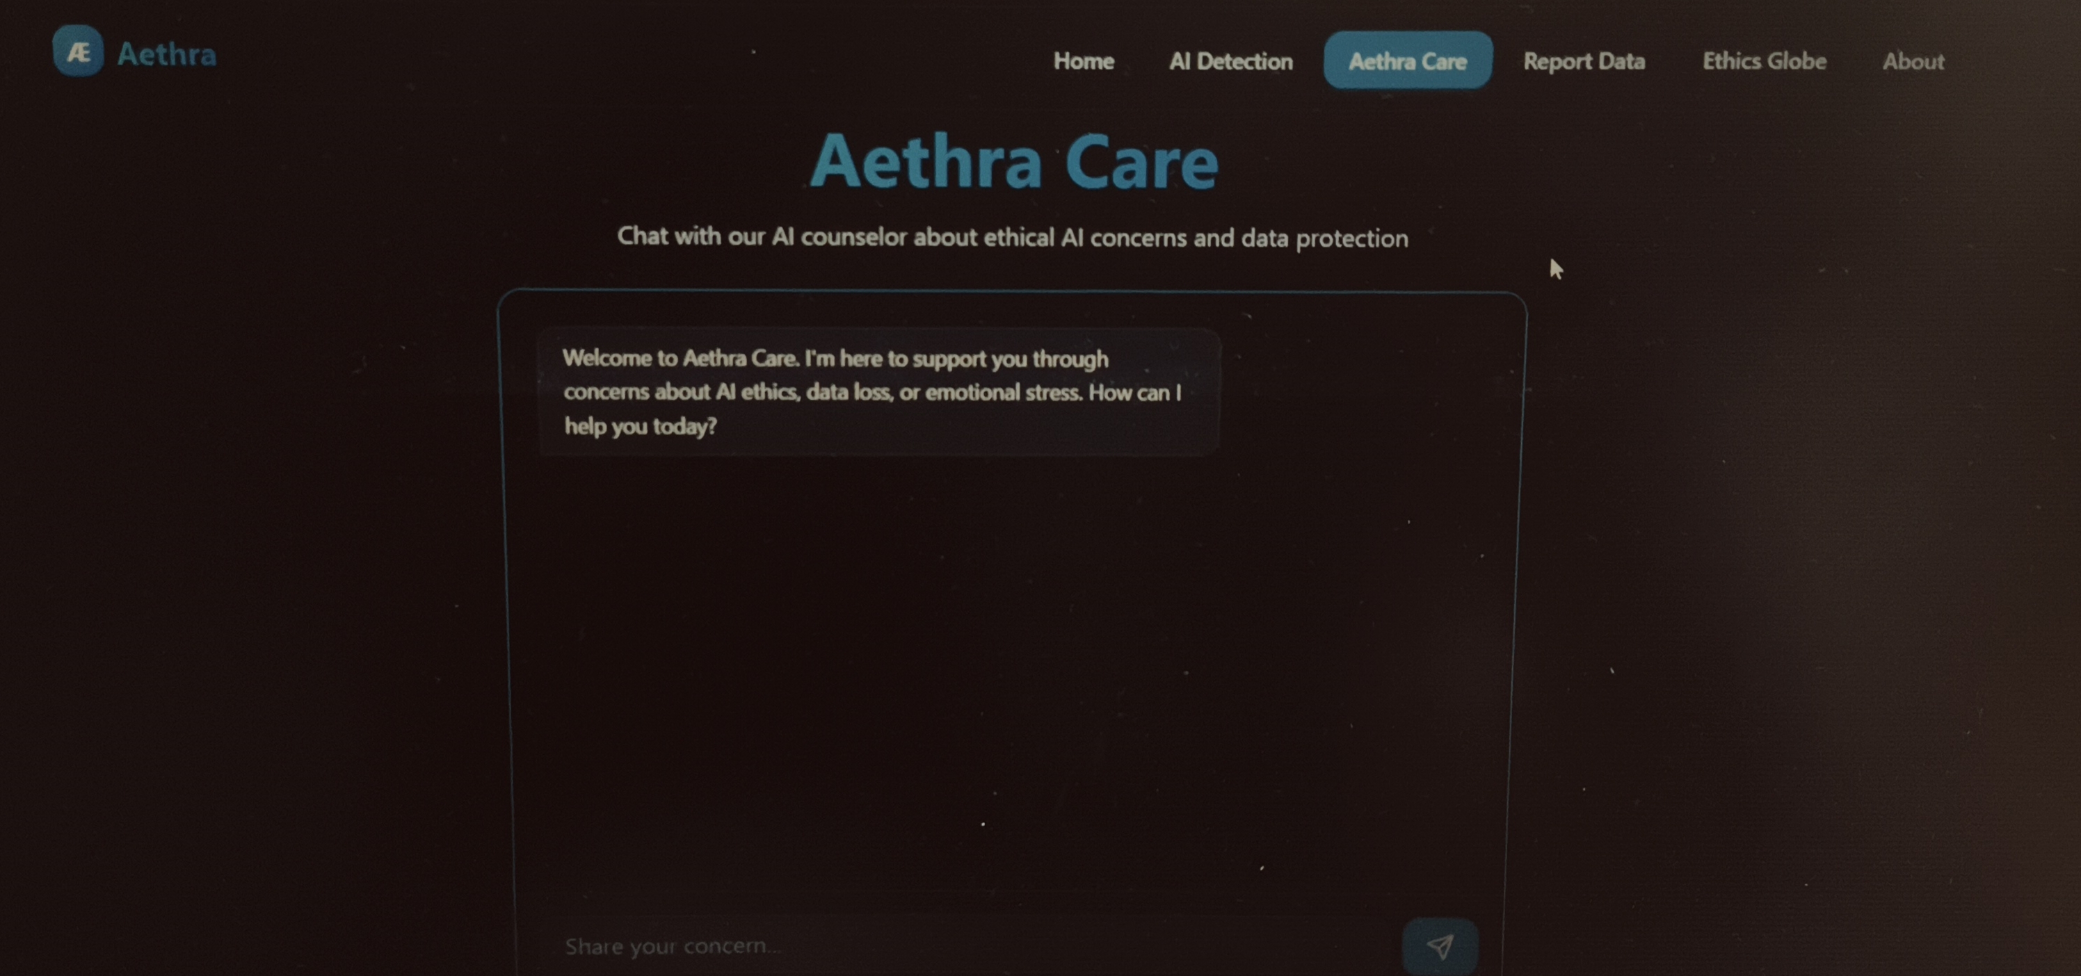Open the About page
This screenshot has height=976, width=2081.
point(1913,61)
